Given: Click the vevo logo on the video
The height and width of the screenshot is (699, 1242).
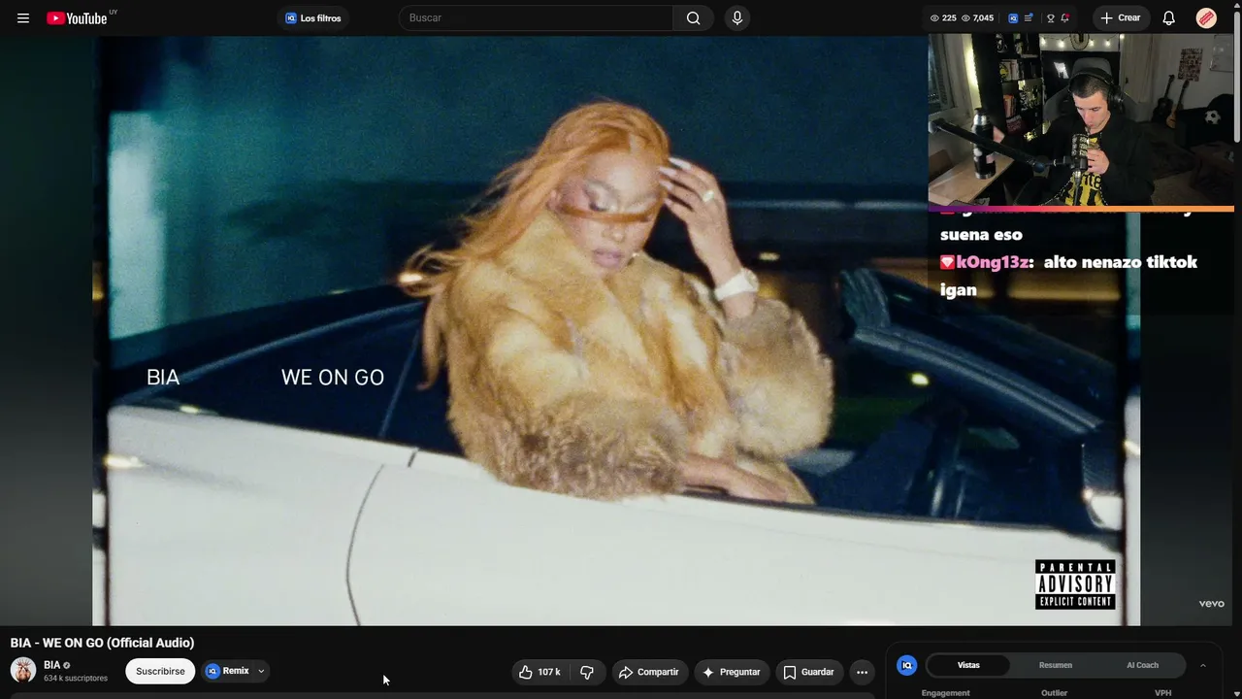Looking at the screenshot, I should pos(1211,604).
